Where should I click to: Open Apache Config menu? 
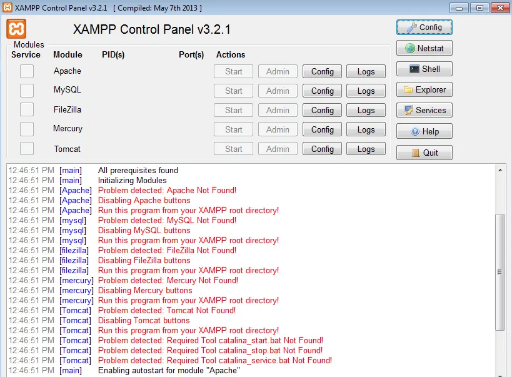click(x=323, y=71)
